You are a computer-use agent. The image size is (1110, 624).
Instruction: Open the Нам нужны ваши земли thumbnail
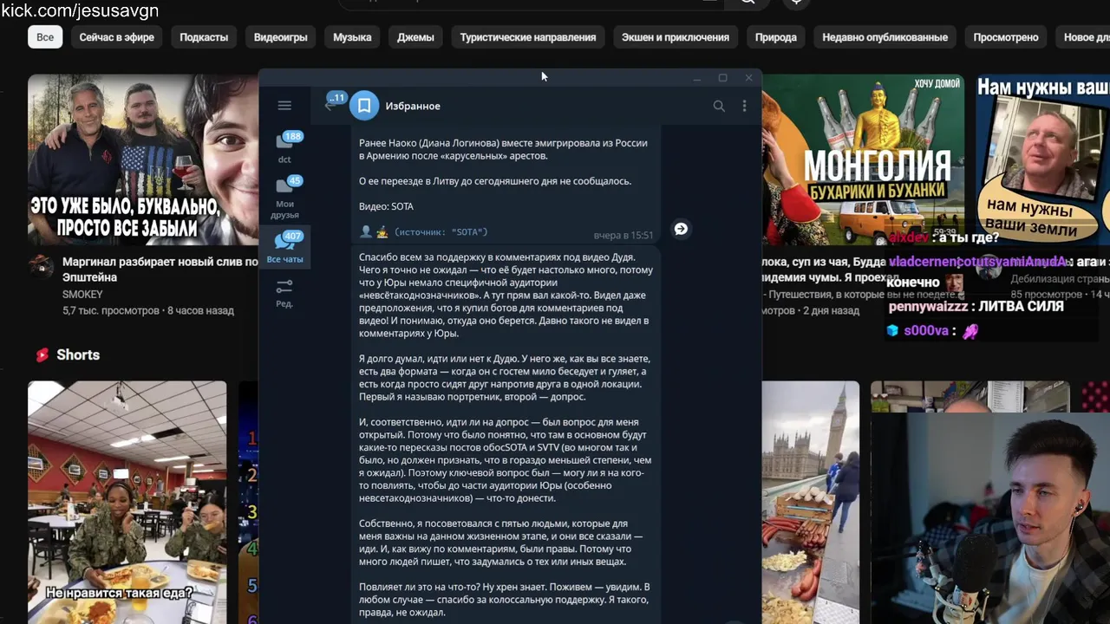tap(1042, 159)
